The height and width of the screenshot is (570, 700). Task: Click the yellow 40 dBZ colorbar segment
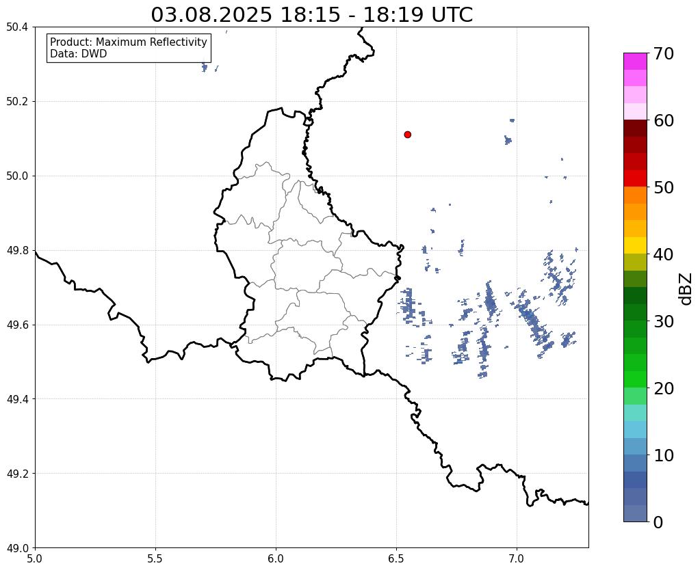point(635,245)
